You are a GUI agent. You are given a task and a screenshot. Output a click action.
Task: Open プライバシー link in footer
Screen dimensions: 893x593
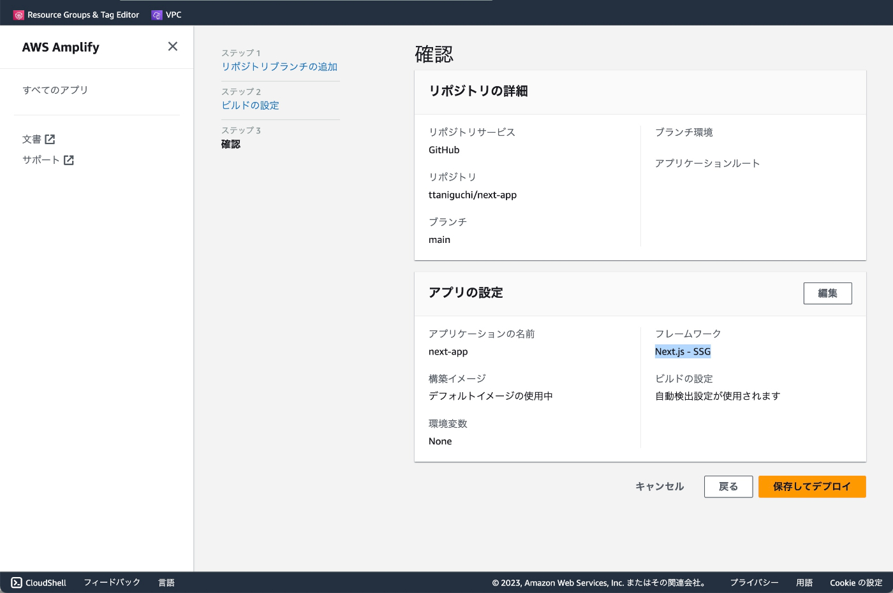click(x=754, y=582)
